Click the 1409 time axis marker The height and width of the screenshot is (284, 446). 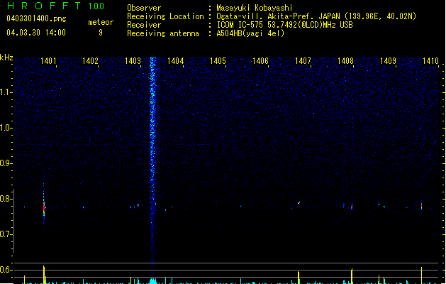pyautogui.click(x=388, y=61)
